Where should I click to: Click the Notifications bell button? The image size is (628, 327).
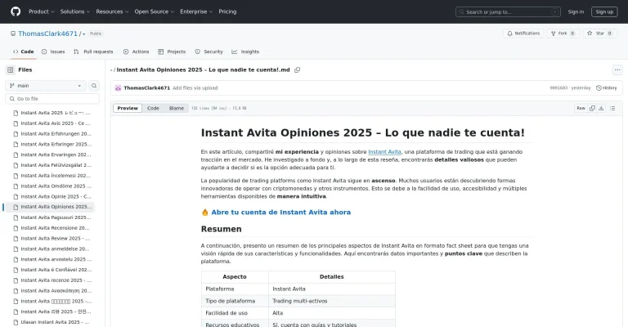click(x=523, y=34)
